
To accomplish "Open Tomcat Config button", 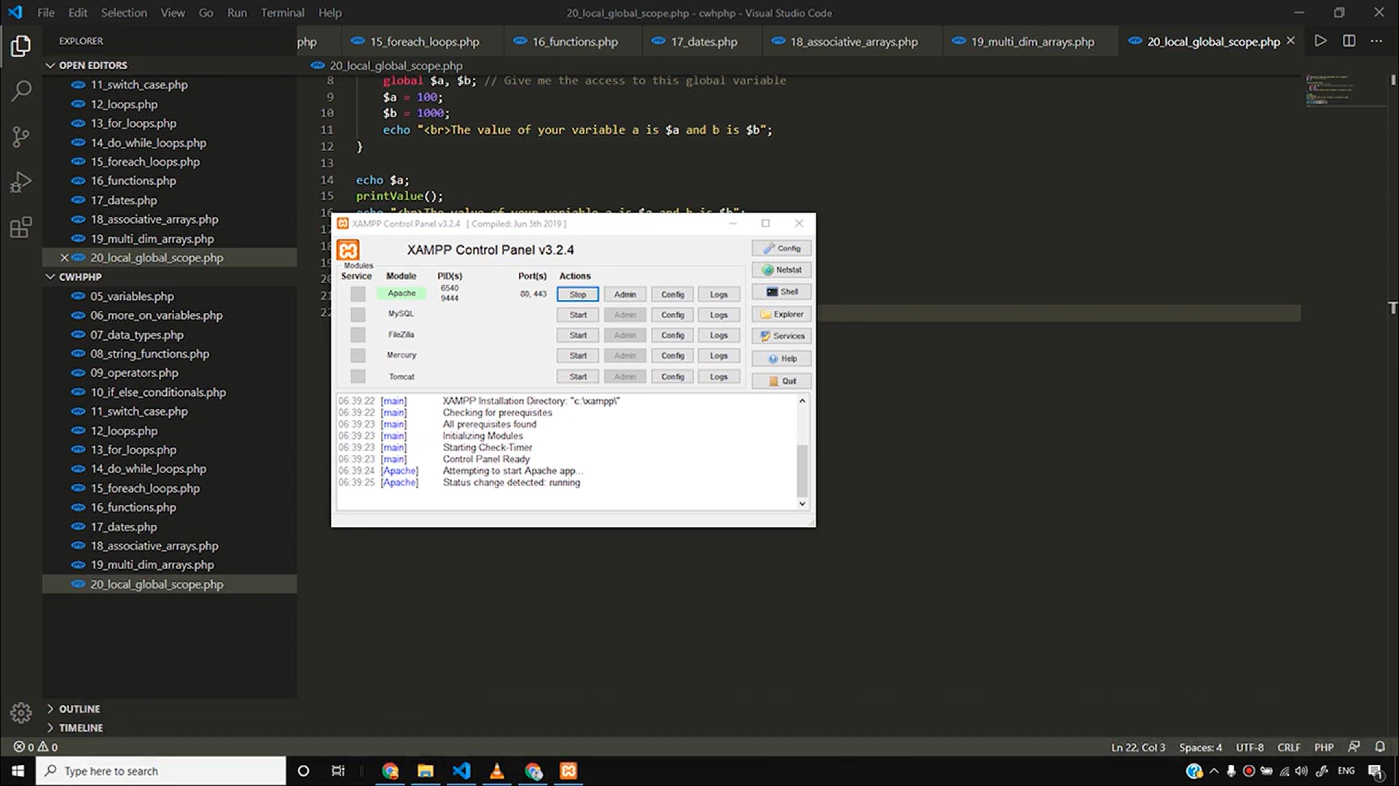I will 673,376.
